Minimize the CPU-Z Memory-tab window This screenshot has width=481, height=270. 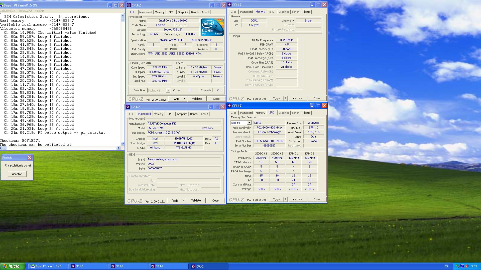coord(312,4)
